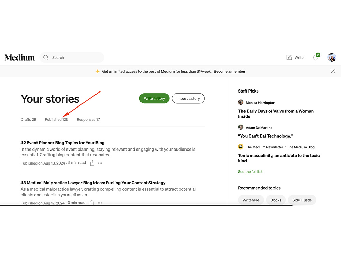Share the 42 Event Planner story
This screenshot has width=341, height=256.
92,163
